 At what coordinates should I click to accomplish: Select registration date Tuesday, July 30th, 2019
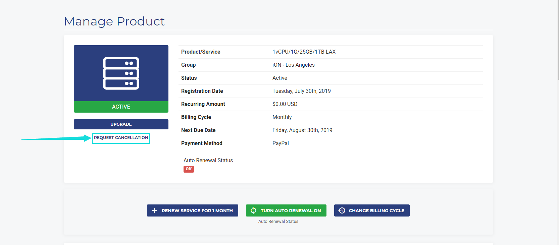[302, 91]
